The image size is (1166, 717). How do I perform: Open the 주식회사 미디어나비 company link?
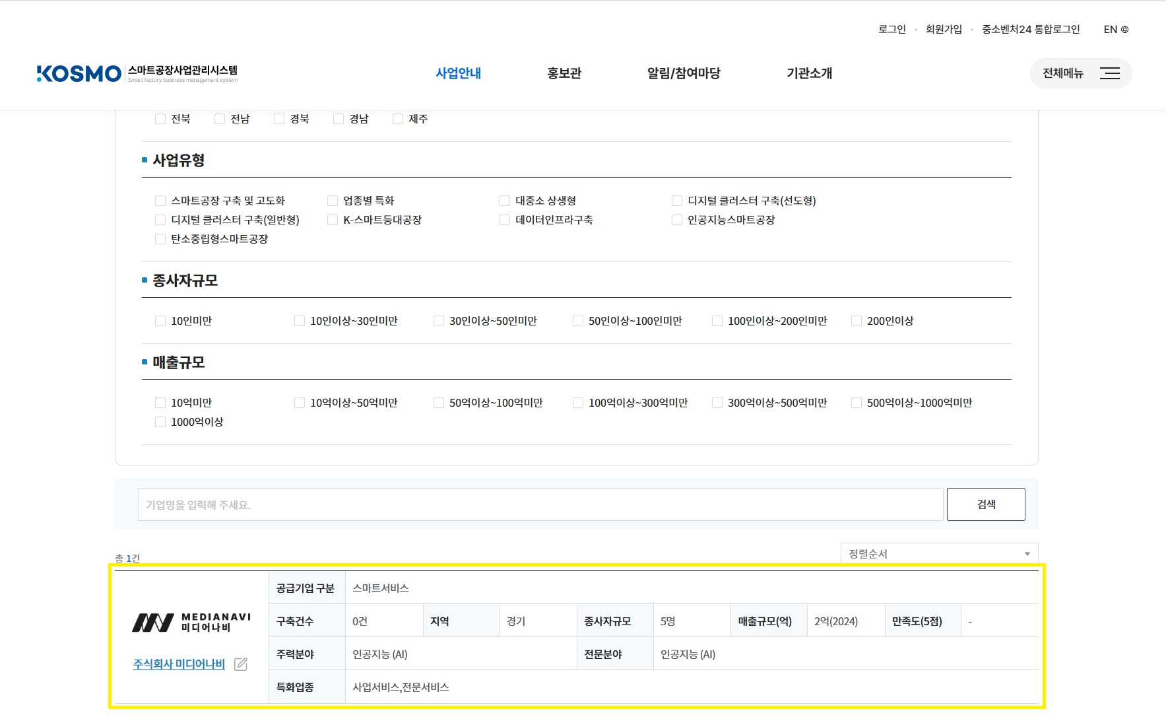point(179,664)
